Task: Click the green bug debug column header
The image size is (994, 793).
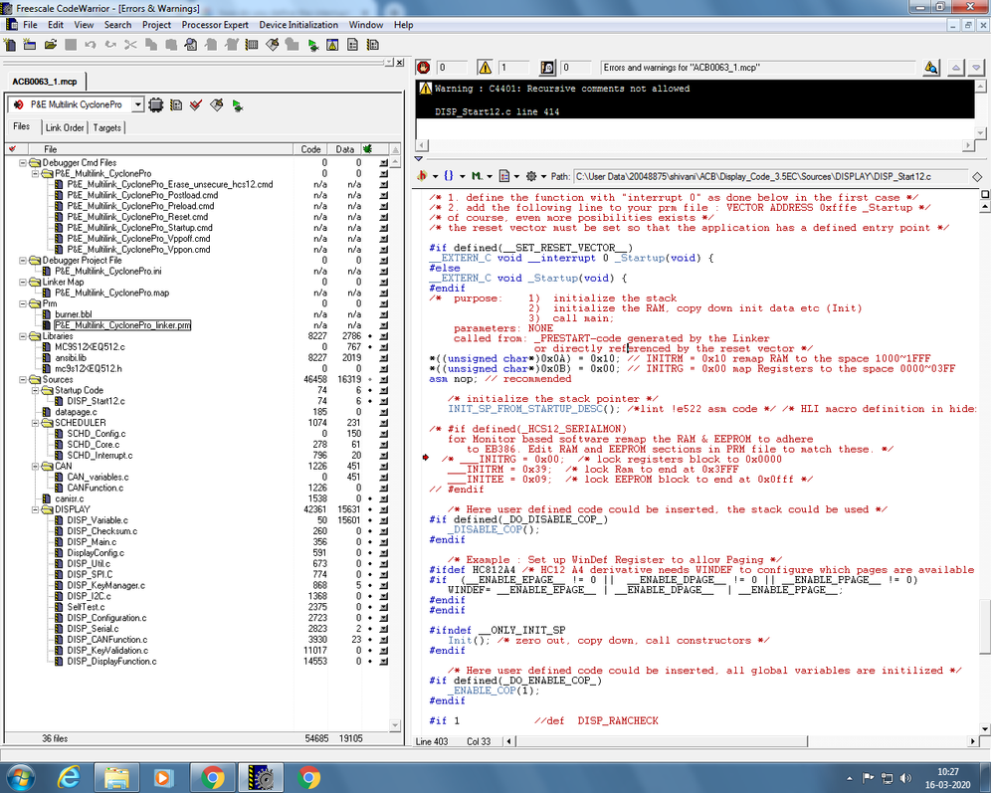Action: pyautogui.click(x=368, y=149)
